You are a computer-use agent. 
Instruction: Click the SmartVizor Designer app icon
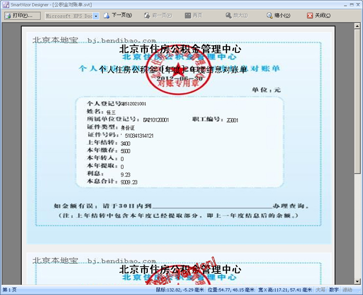click(6, 5)
